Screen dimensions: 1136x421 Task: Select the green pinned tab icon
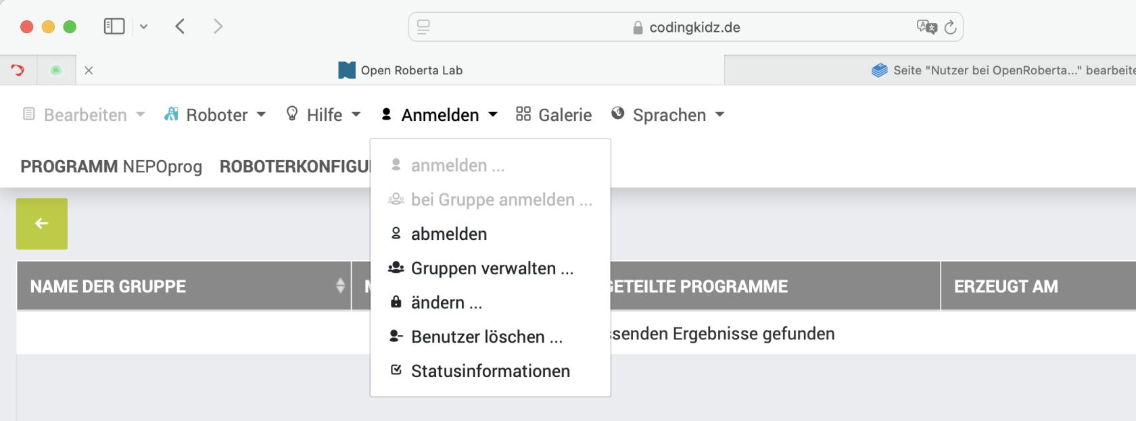click(56, 70)
